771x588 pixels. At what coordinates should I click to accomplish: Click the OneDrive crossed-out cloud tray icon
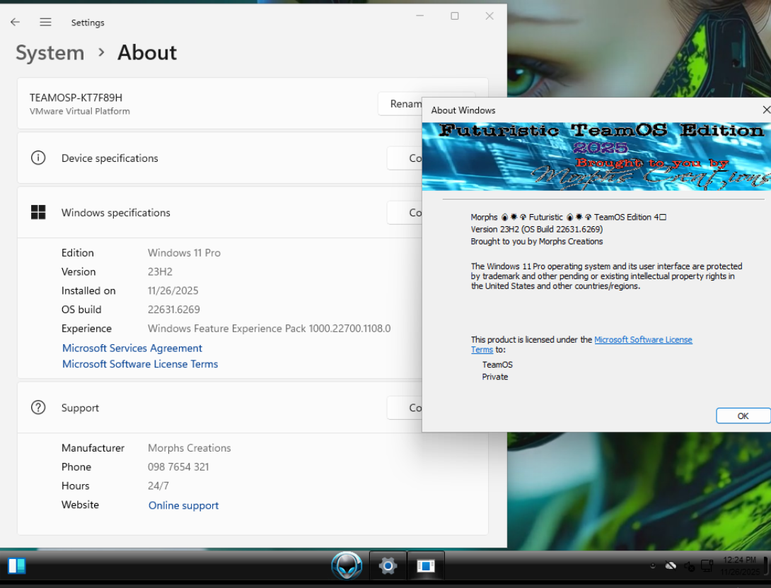(x=671, y=565)
